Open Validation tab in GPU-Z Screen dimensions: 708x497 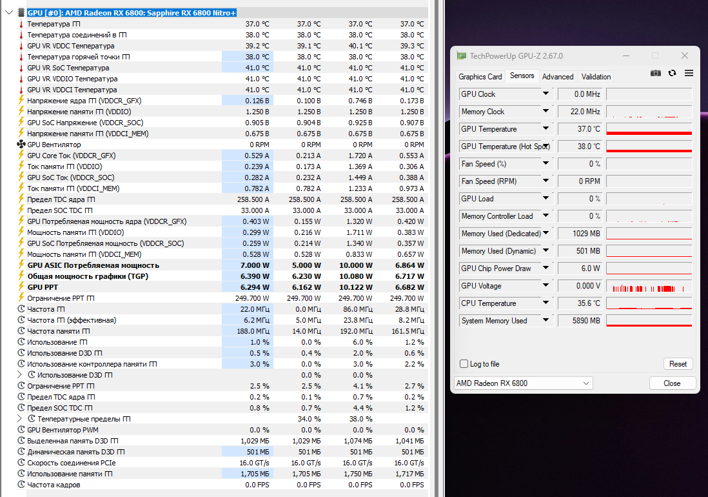(596, 77)
